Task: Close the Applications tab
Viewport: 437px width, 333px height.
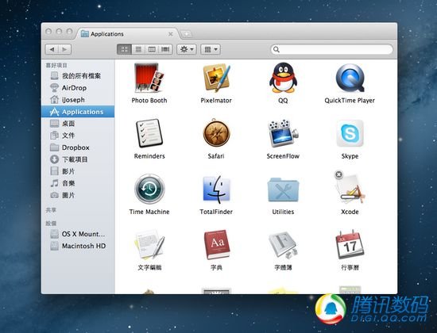Action: pyautogui.click(x=171, y=34)
